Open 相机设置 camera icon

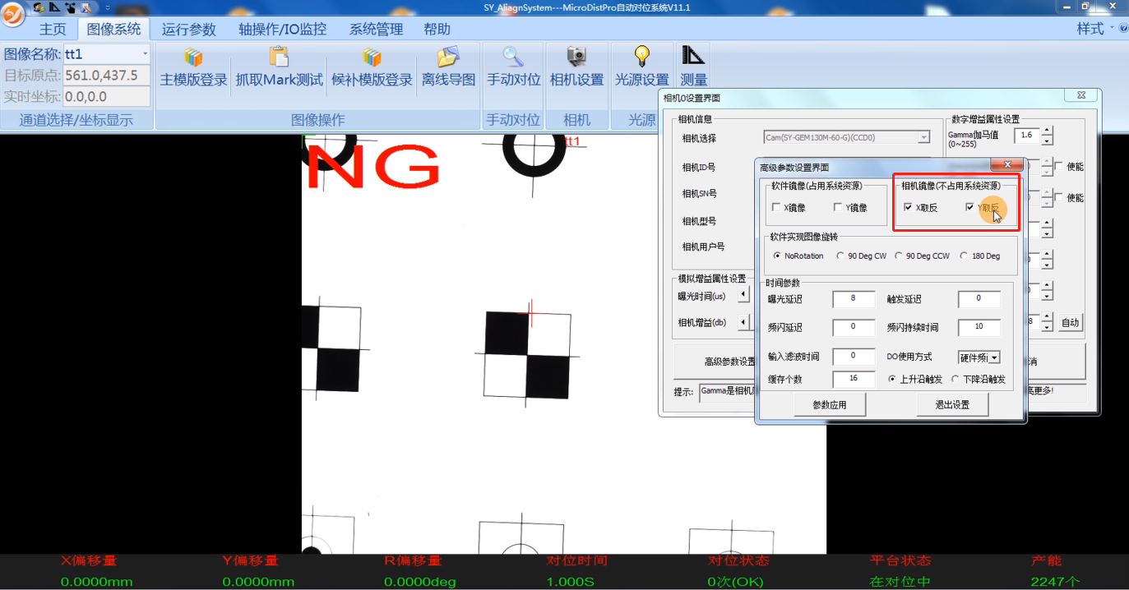pos(576,58)
